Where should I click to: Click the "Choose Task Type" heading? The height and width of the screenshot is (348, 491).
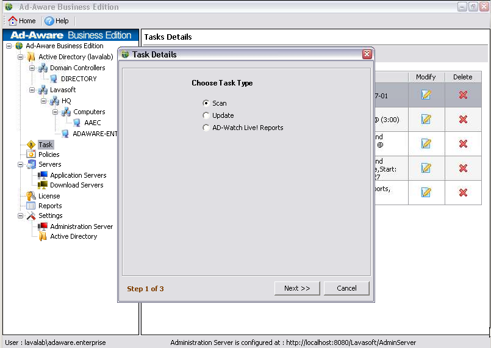coord(222,83)
